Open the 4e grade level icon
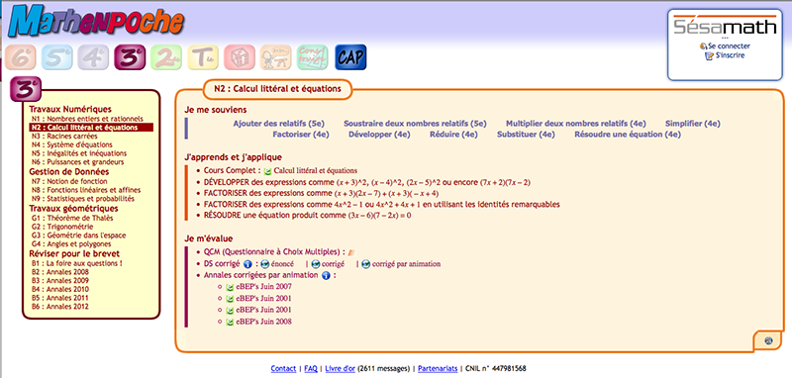Screen dimensions: 792x378 tap(93, 57)
